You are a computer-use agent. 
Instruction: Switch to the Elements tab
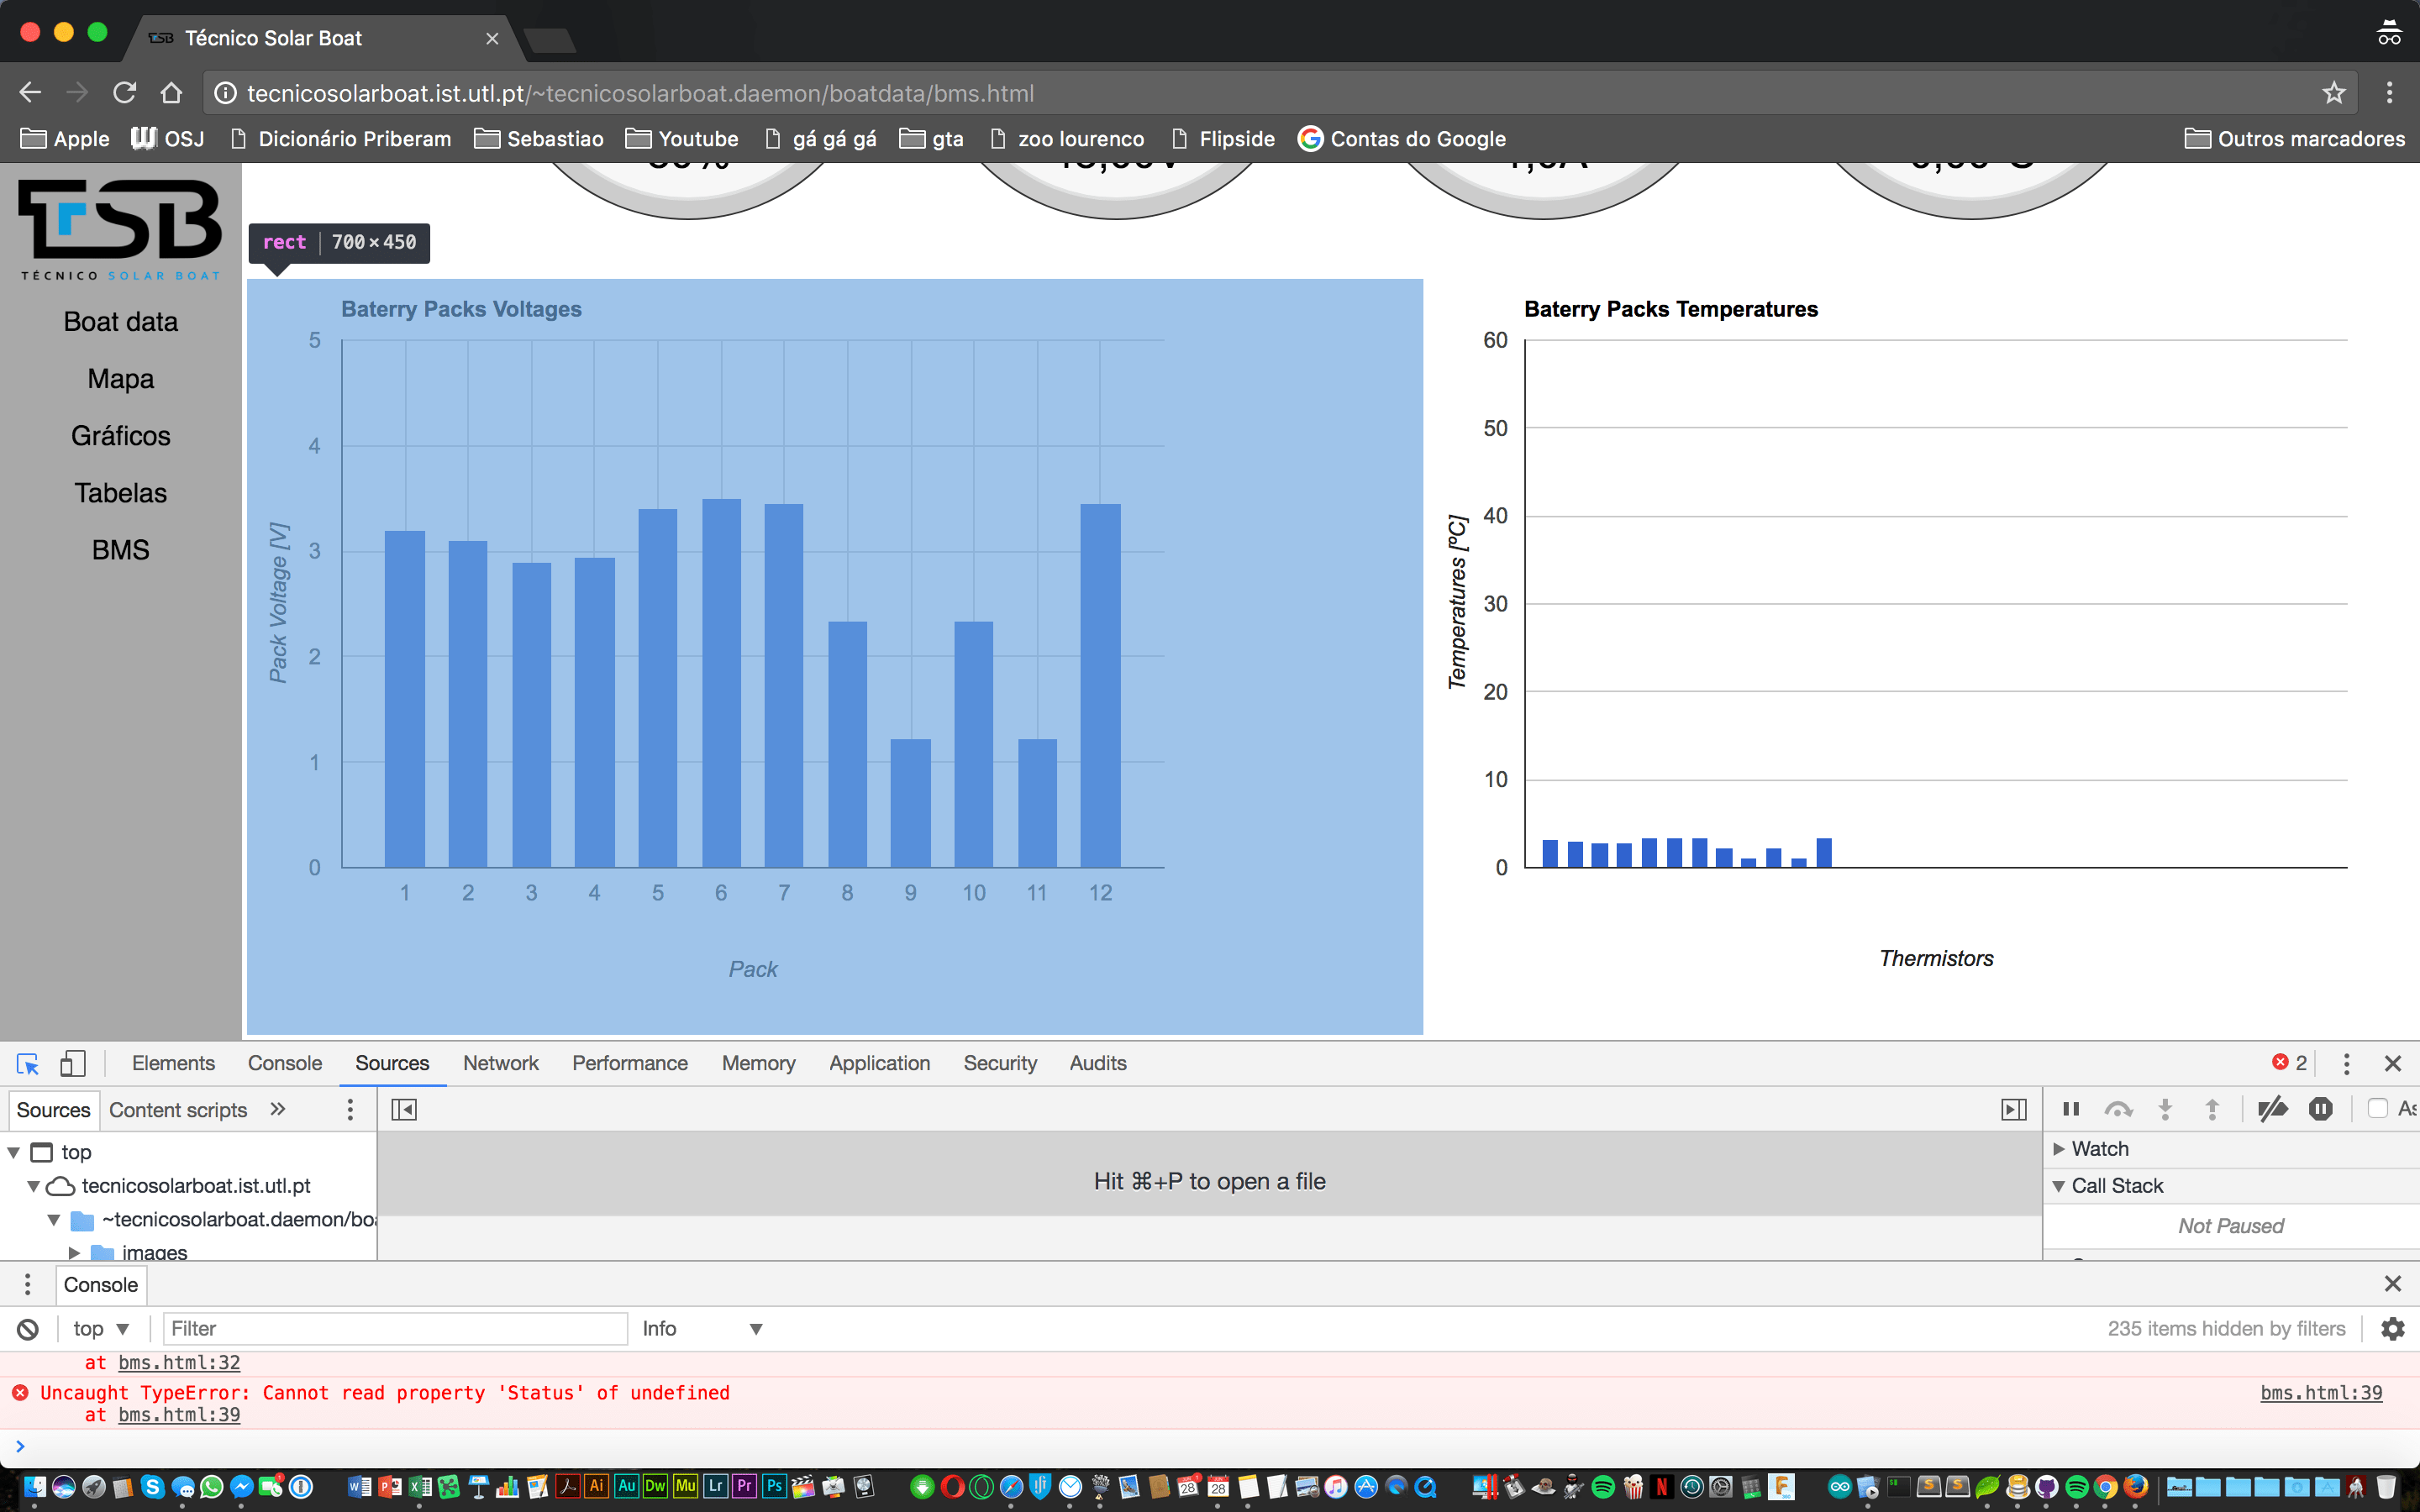pos(172,1063)
